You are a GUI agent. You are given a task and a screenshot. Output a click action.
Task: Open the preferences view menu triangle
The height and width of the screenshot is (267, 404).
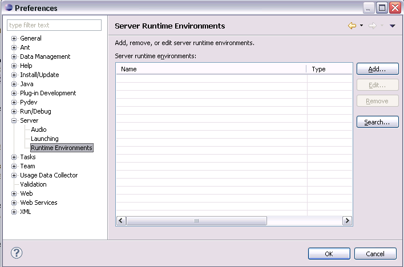coord(393,26)
